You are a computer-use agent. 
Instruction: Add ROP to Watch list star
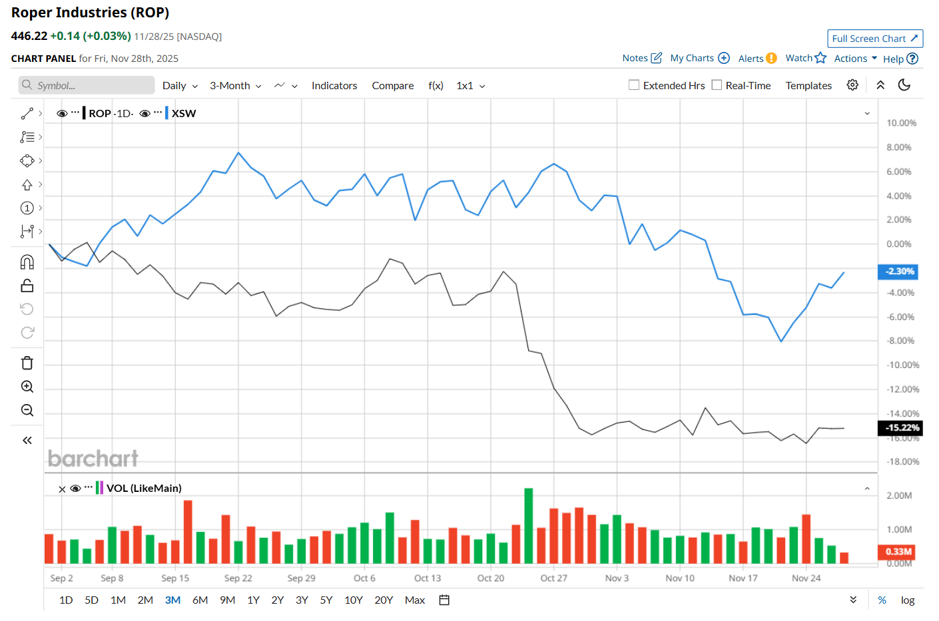tap(820, 58)
